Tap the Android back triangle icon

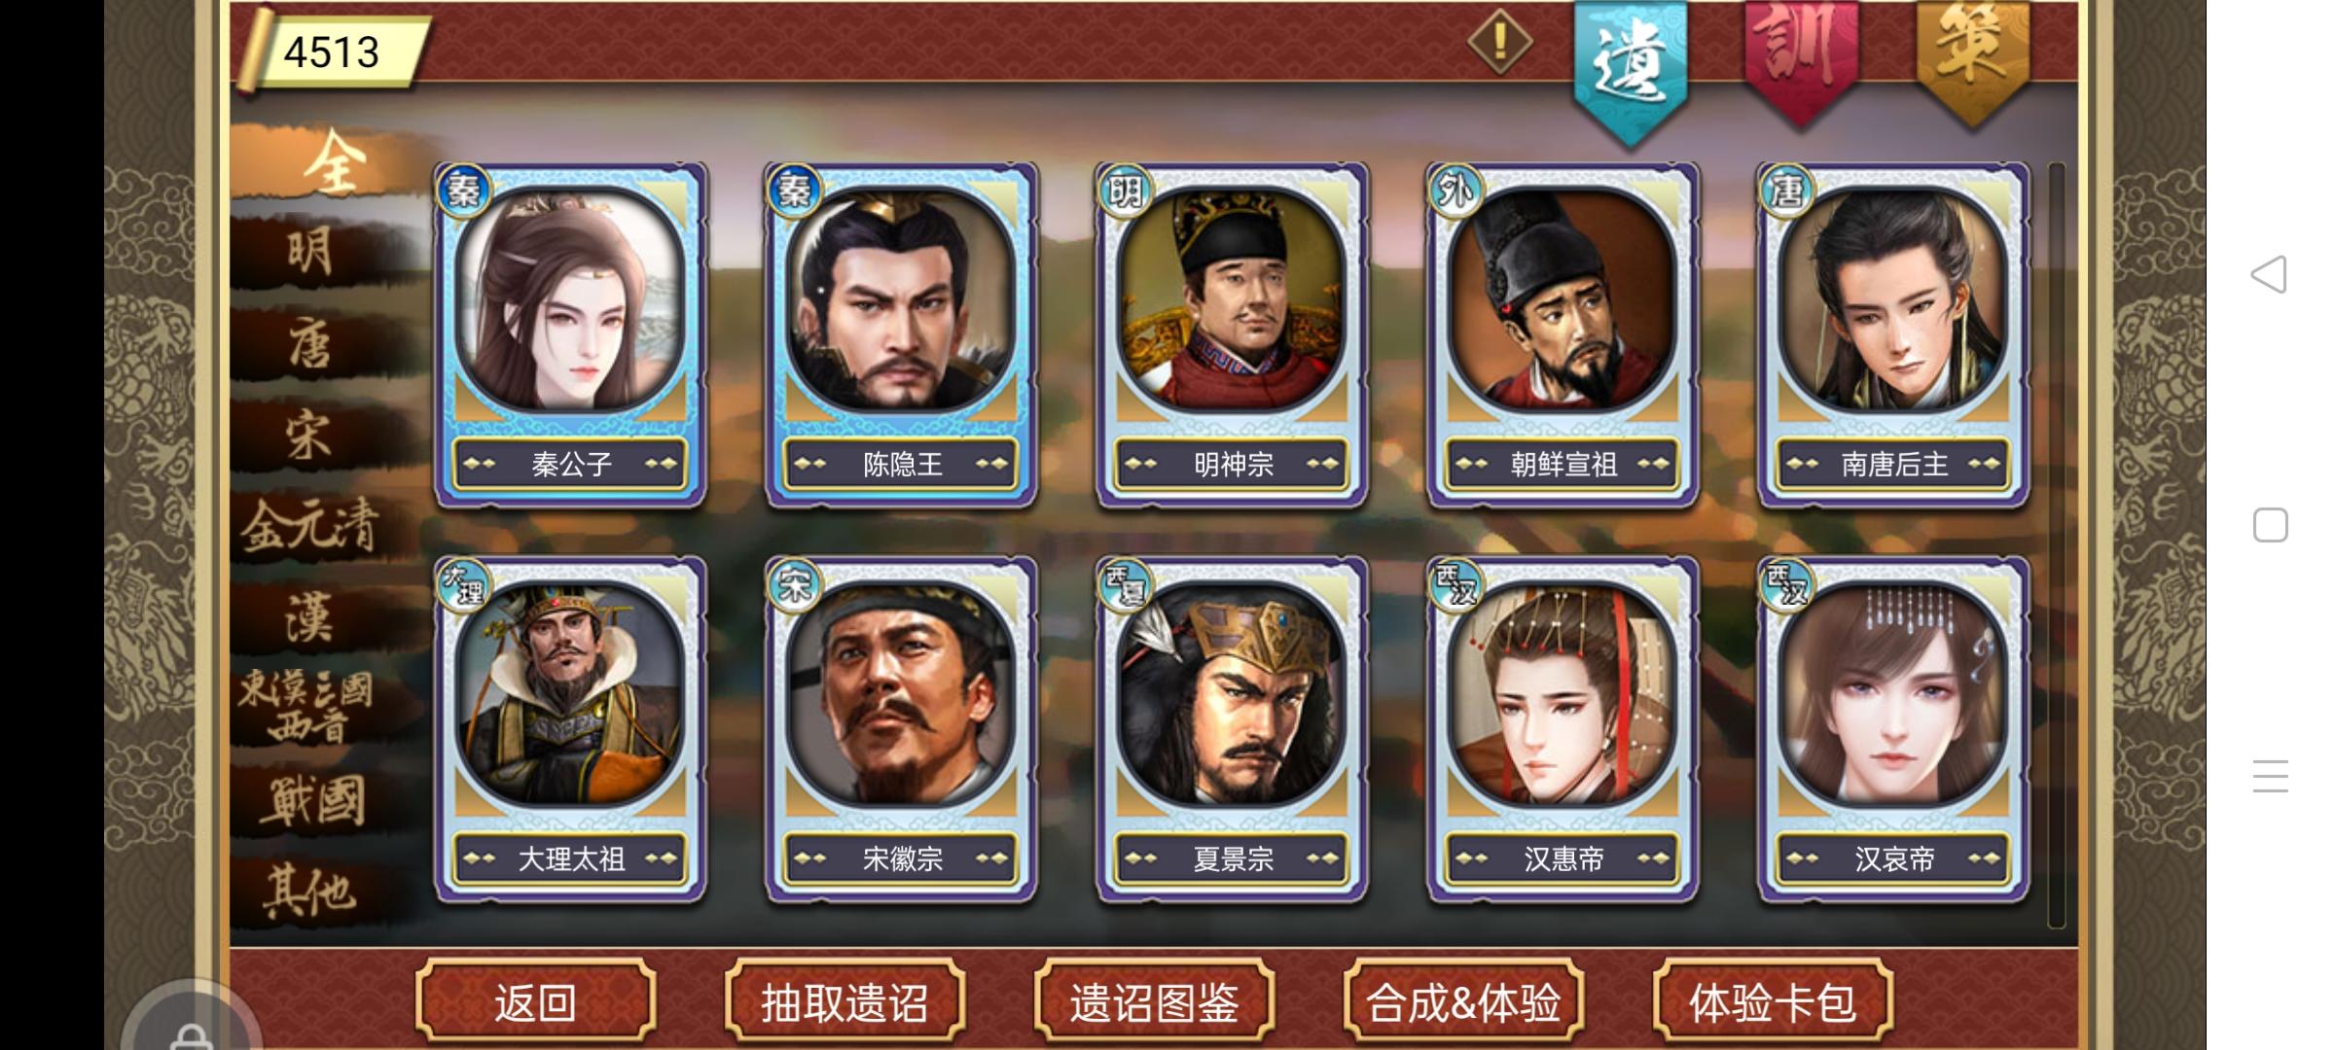pyautogui.click(x=2269, y=275)
